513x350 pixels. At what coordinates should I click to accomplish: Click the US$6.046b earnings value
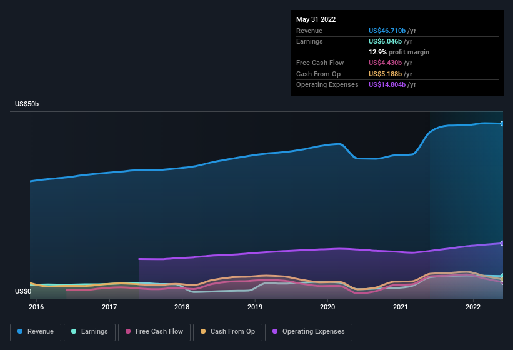385,41
